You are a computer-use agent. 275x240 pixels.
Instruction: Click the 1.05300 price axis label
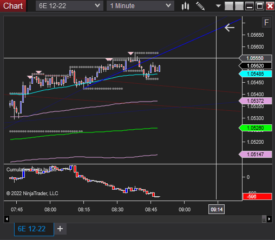pos(256,118)
